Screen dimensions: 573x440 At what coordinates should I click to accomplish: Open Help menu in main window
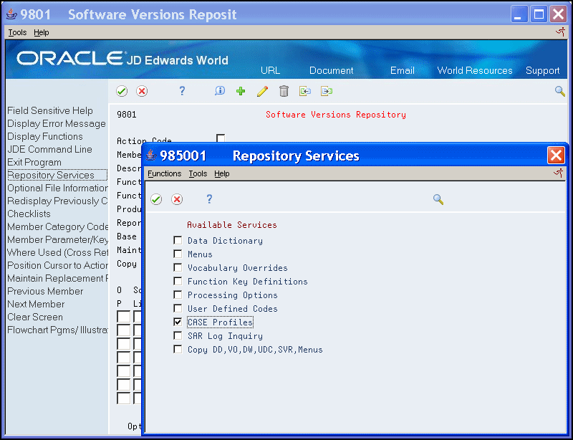(x=42, y=32)
